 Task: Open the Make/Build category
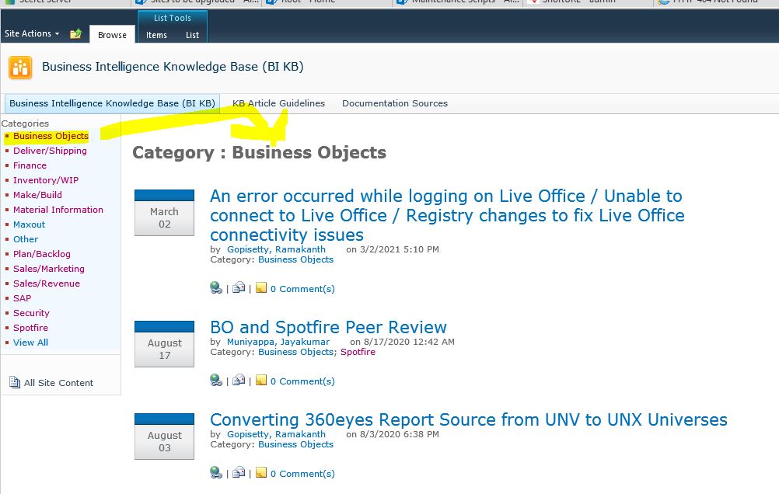(x=38, y=195)
